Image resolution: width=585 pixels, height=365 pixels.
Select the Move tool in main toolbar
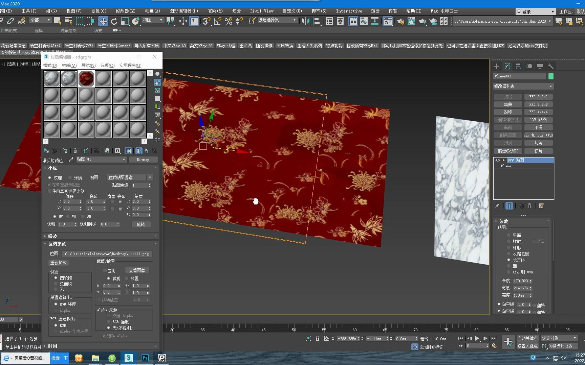point(103,21)
